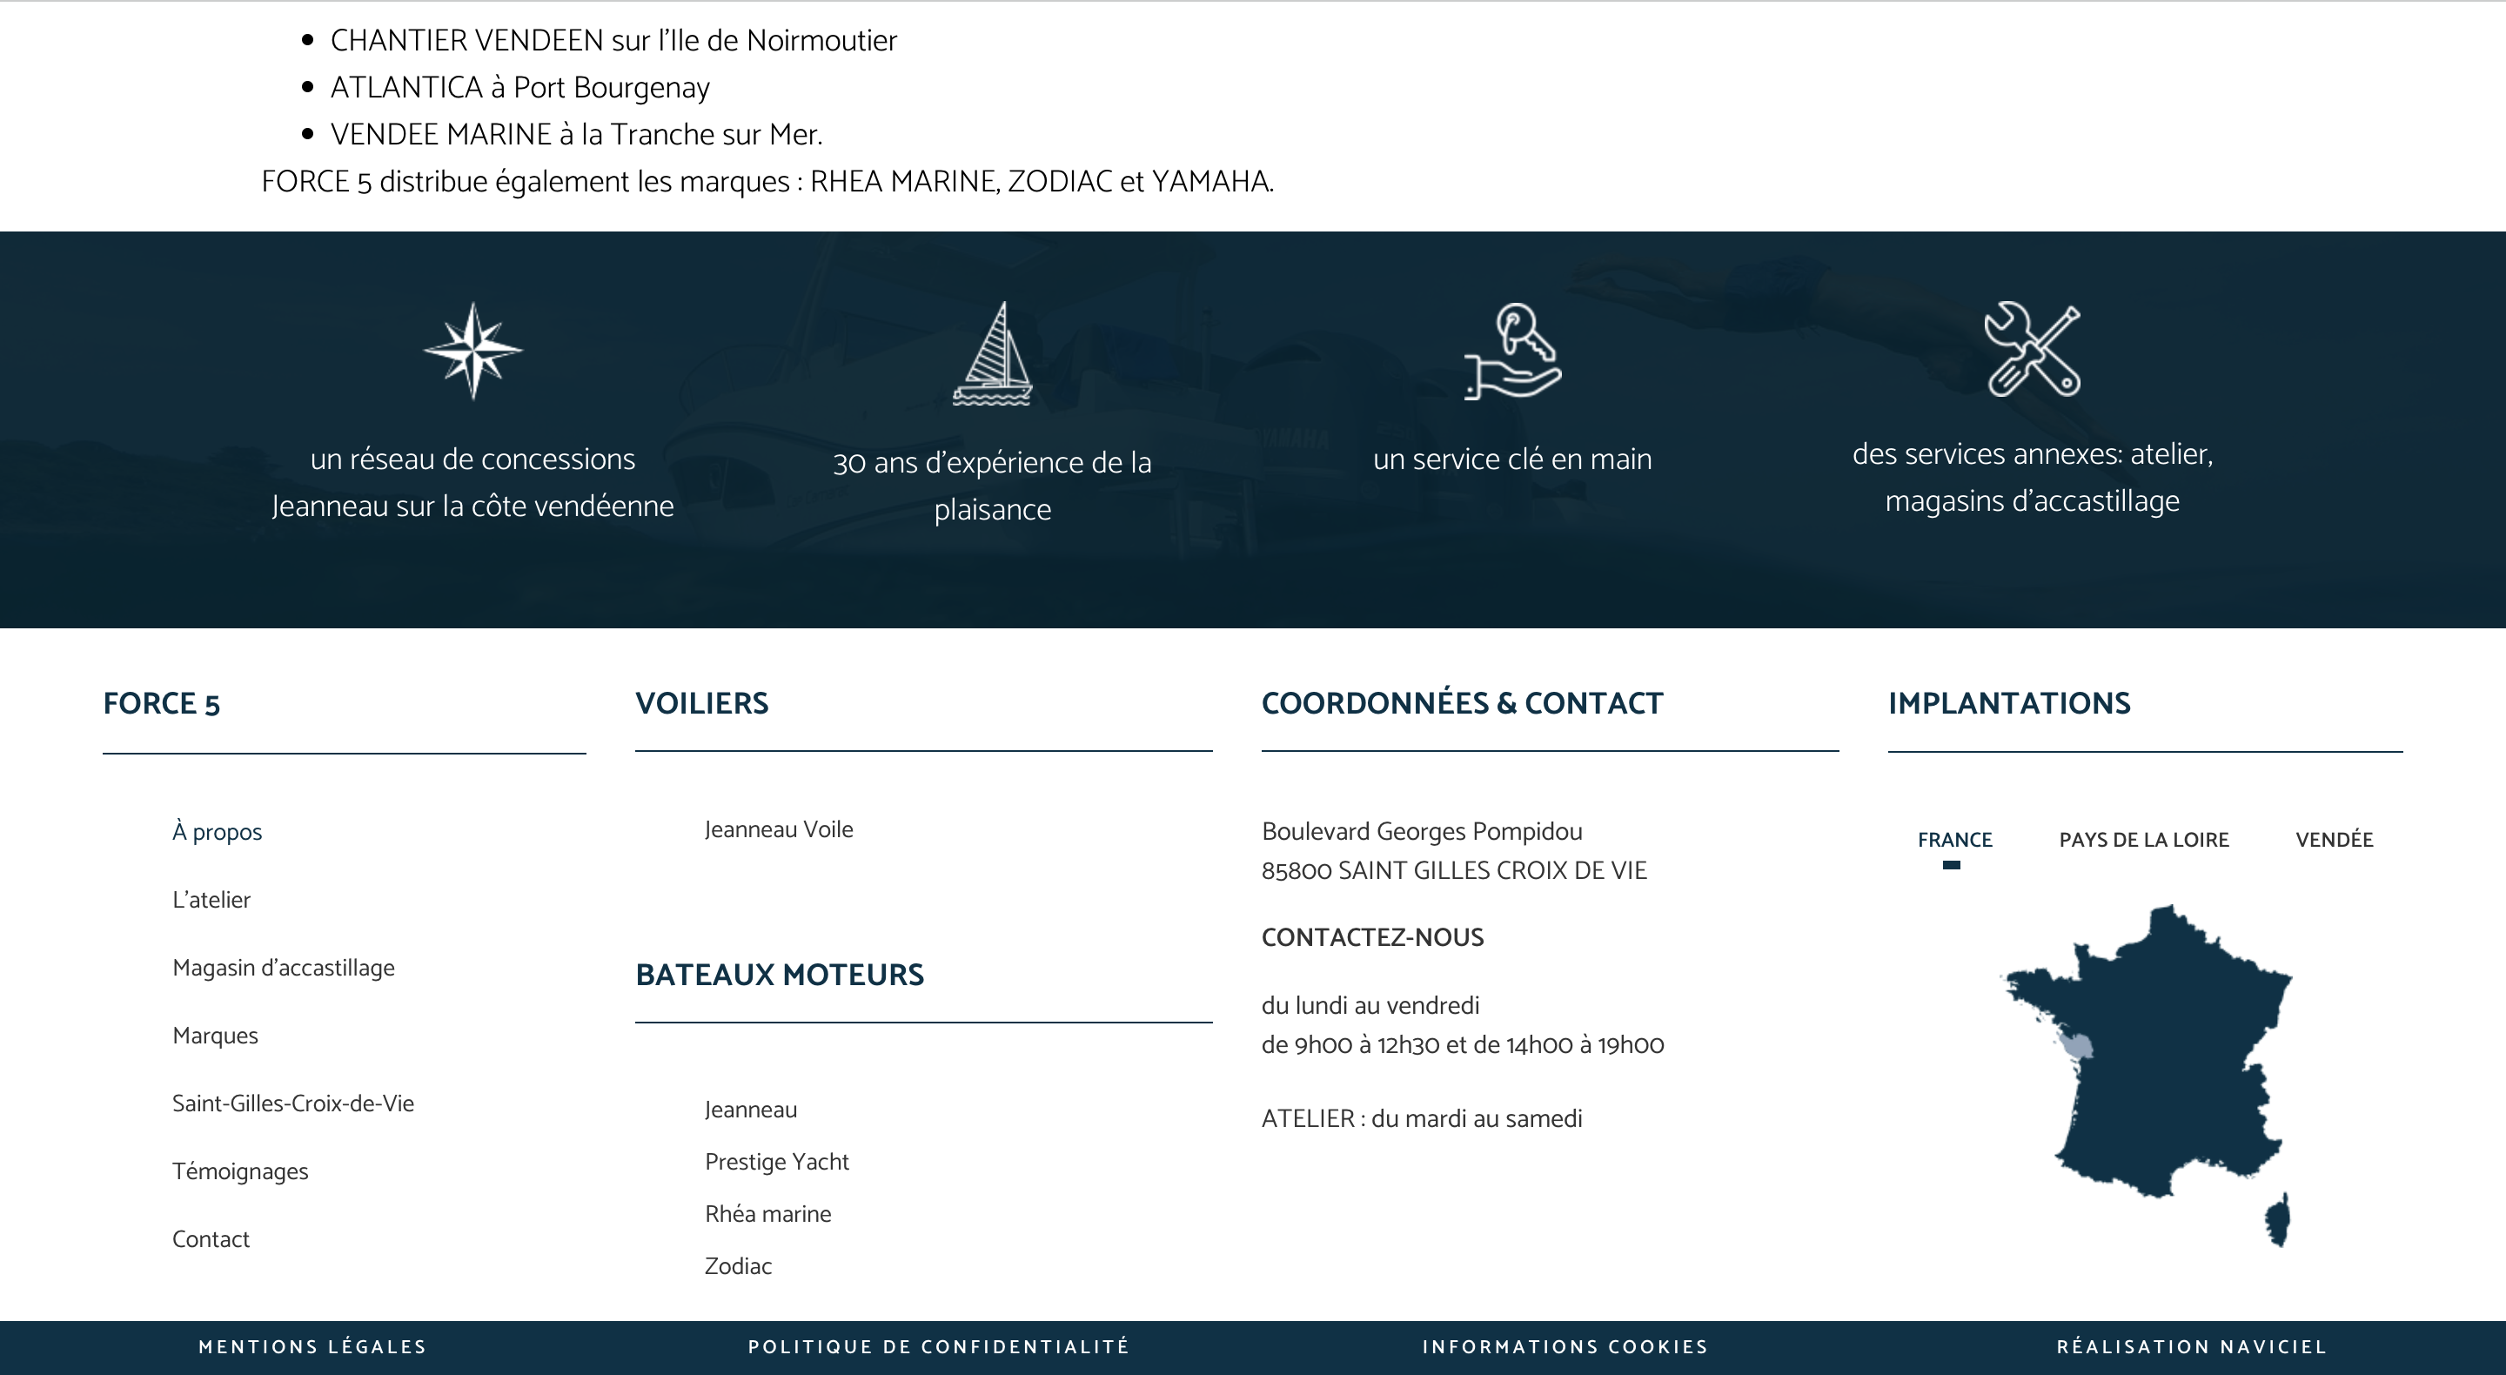Click Réalisation Naviciel footer link

2191,1347
